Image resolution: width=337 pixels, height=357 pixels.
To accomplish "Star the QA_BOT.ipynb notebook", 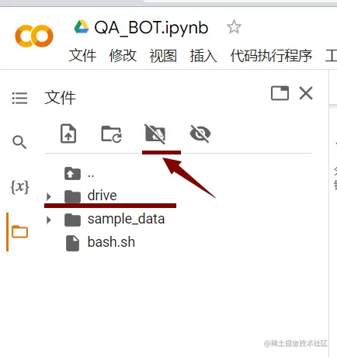I will pyautogui.click(x=234, y=27).
